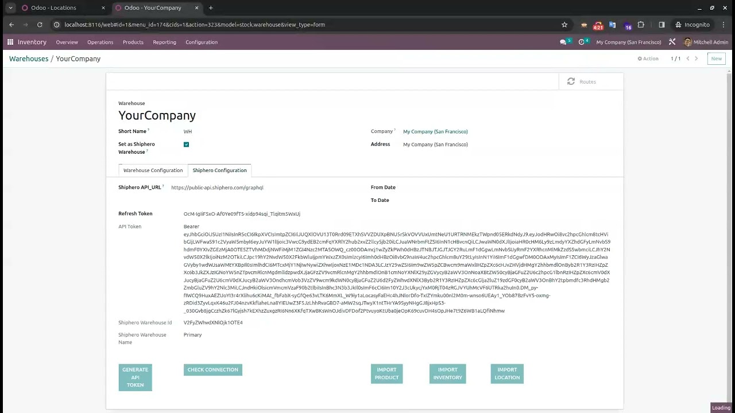The height and width of the screenshot is (413, 735).
Task: Select the Shiphero Configuration tab
Action: click(219, 170)
